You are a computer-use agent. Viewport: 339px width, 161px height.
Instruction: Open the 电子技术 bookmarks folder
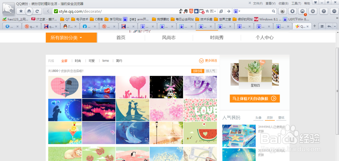click(x=80, y=19)
